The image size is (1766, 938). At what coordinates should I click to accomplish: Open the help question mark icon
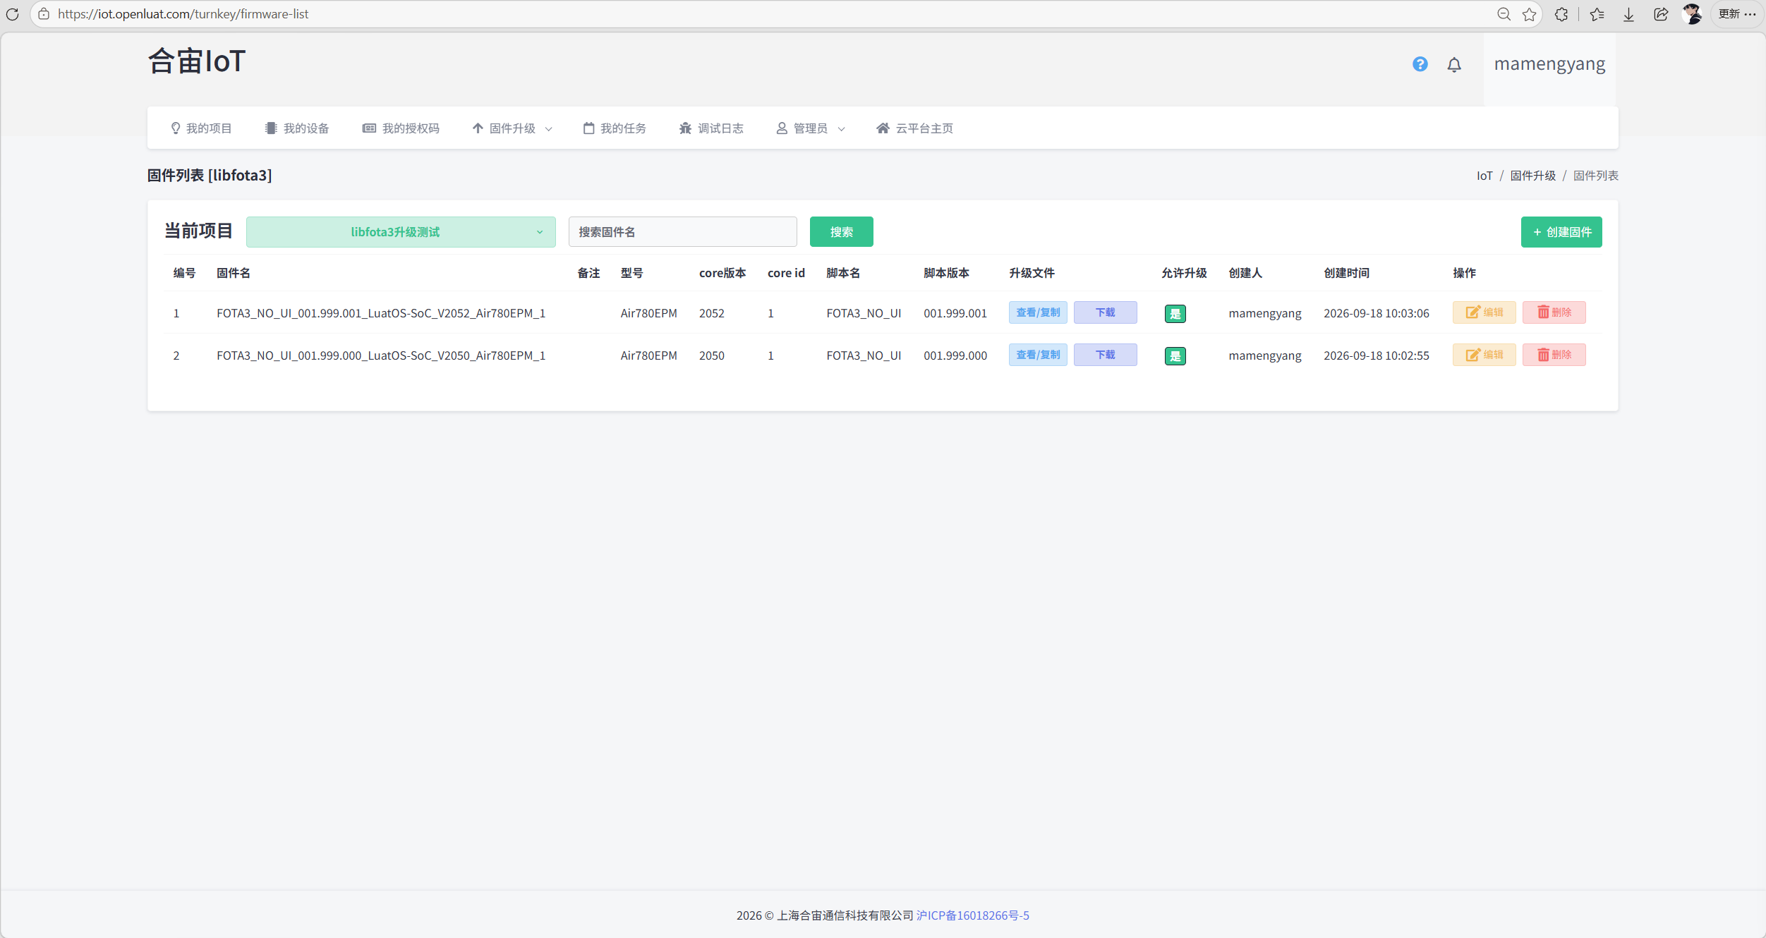[1420, 64]
